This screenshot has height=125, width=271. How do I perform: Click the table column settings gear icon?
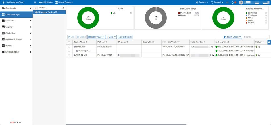tap(269, 42)
